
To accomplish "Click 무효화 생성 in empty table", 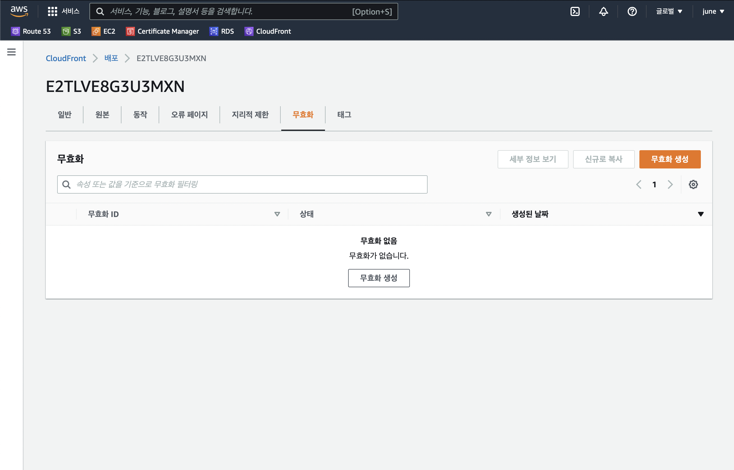I will [379, 278].
